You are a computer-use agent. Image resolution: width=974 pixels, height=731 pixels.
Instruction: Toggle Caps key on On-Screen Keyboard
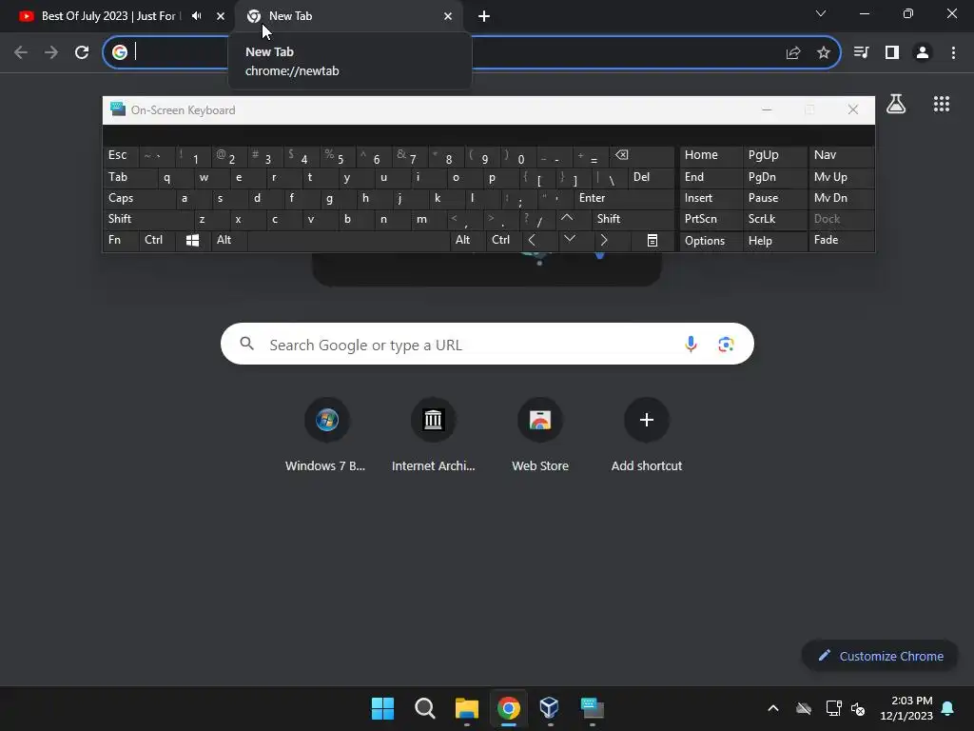point(138,198)
